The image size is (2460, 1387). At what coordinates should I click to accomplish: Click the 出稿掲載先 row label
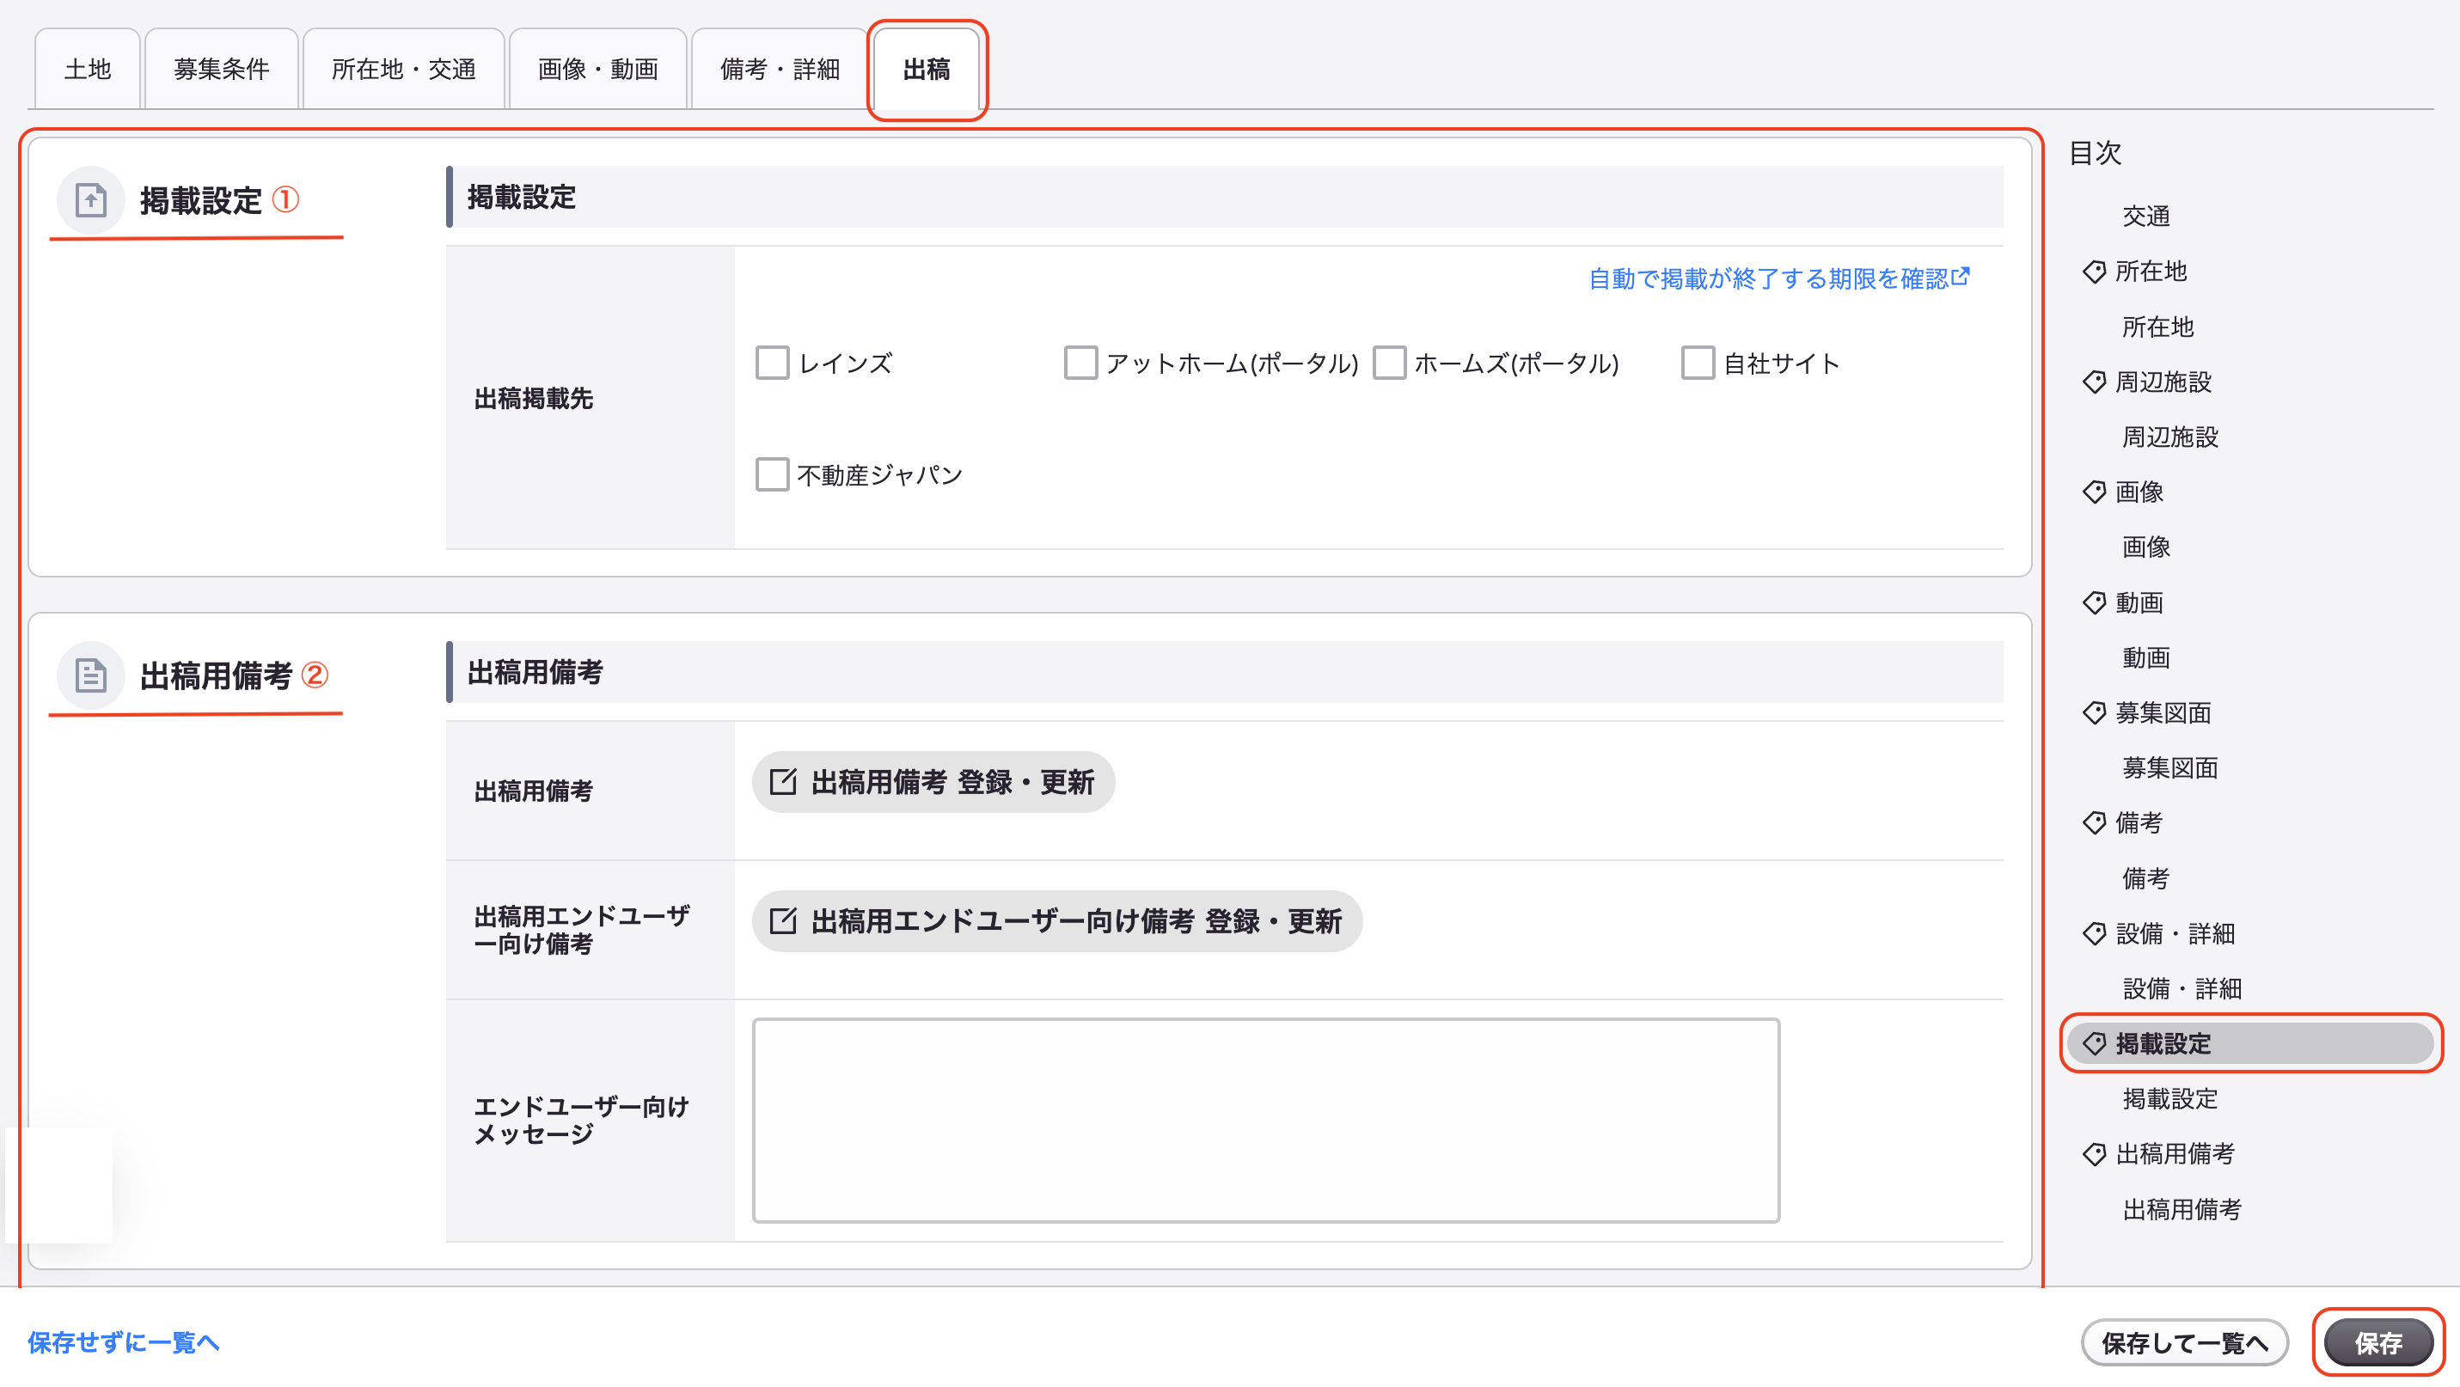coord(534,398)
